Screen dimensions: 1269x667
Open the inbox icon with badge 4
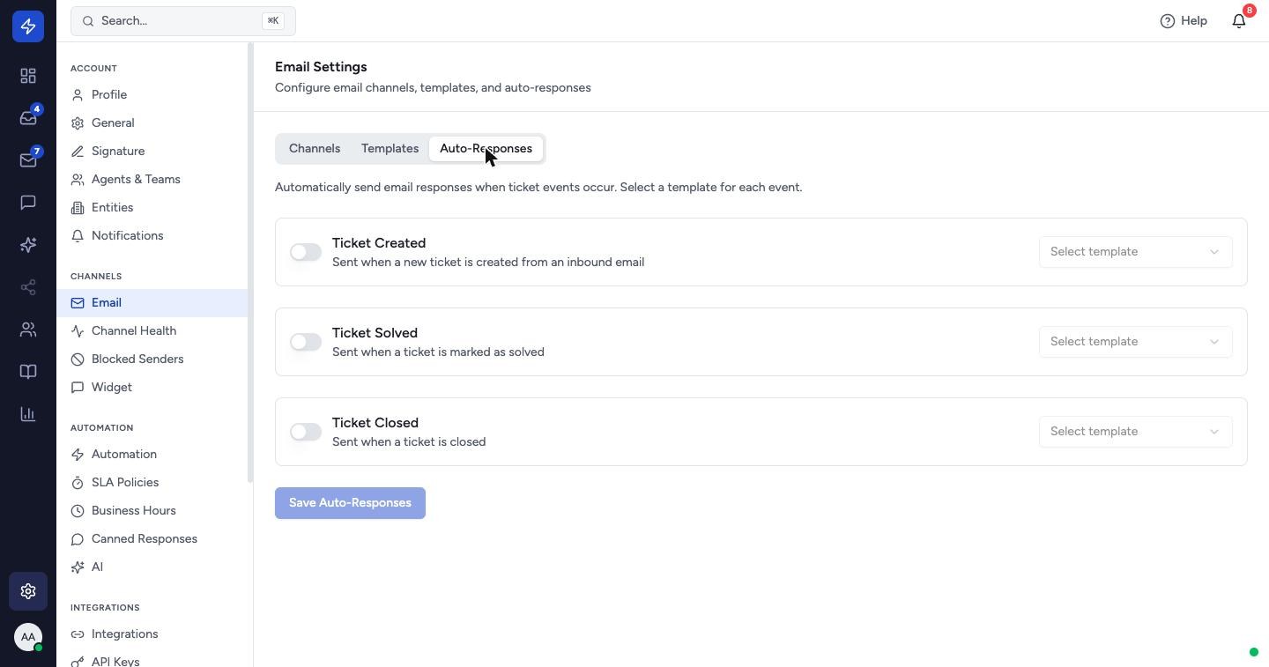(x=28, y=118)
